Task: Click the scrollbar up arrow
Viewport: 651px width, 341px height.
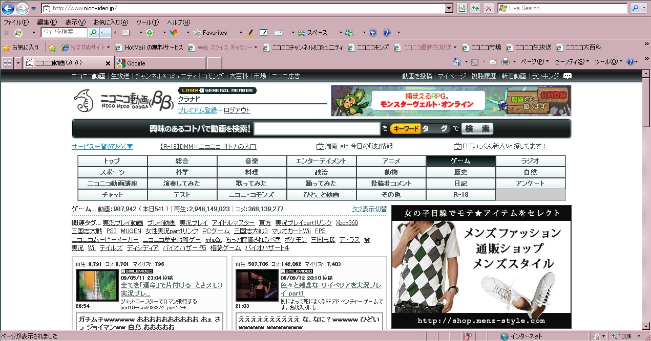Action: 646,73
